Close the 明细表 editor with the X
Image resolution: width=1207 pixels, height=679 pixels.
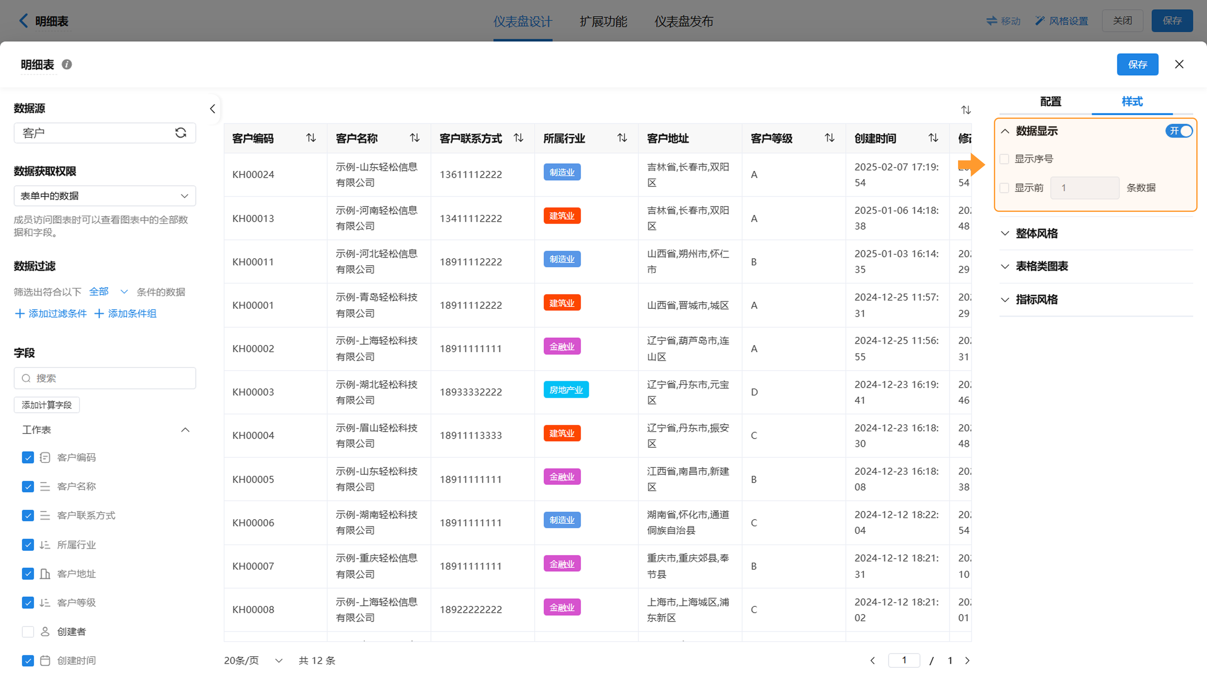[1179, 64]
